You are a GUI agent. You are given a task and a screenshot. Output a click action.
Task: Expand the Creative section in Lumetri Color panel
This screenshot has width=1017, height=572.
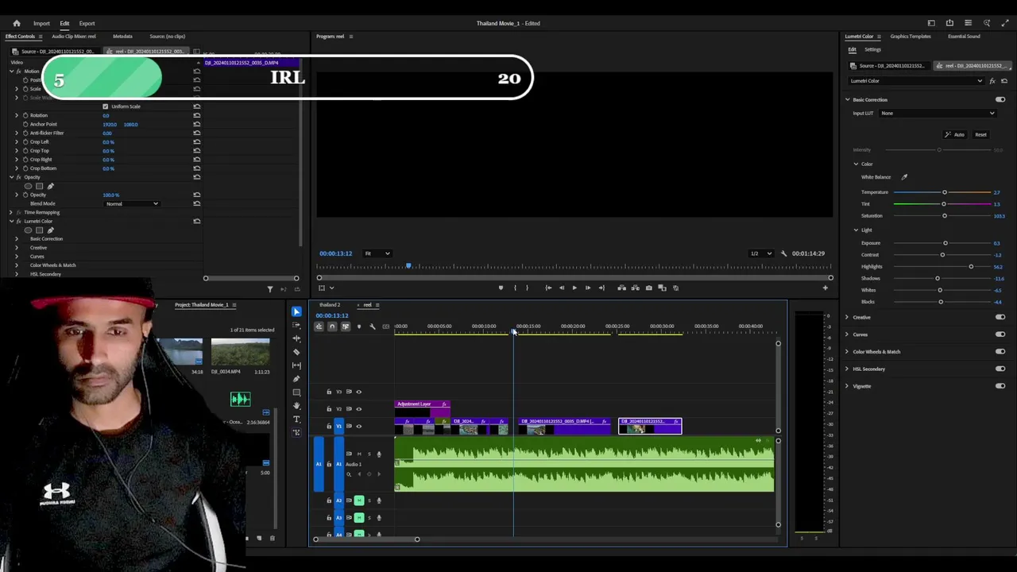click(847, 318)
